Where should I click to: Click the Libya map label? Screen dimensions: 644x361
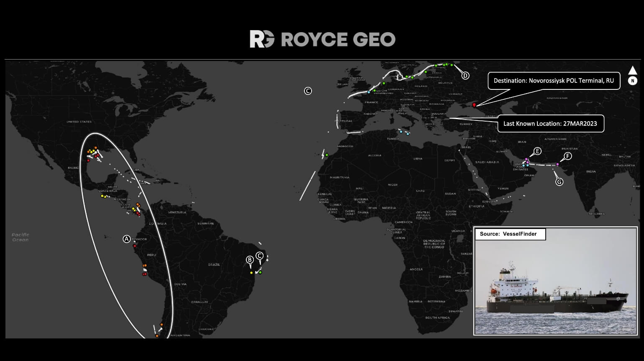tap(418, 159)
